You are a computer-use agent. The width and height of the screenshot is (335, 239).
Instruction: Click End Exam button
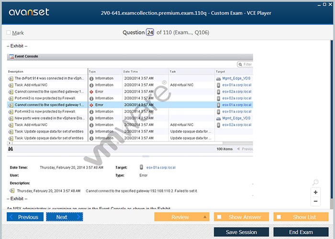point(301,232)
